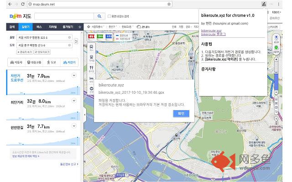Click the undo arrow in the map tools
This screenshot has width=292, height=182.
coord(276,112)
